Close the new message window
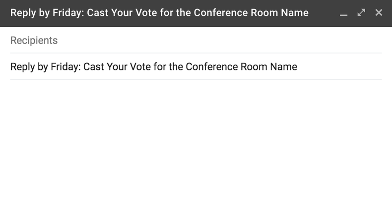The height and width of the screenshot is (207, 392). [379, 12]
